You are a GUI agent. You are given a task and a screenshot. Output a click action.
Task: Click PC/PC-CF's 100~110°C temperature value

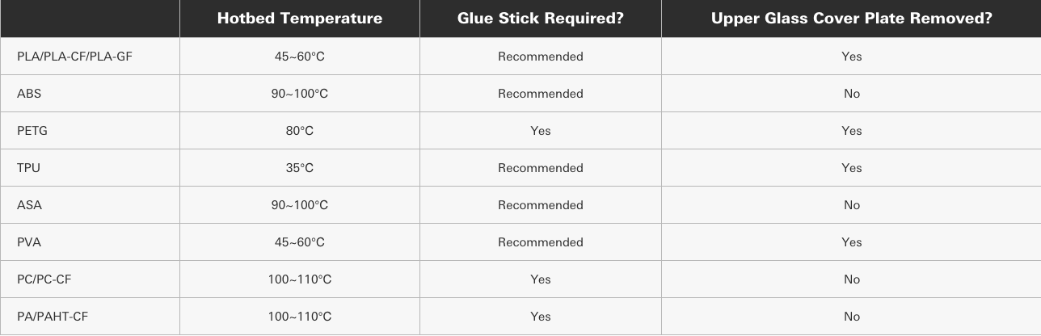click(x=299, y=279)
